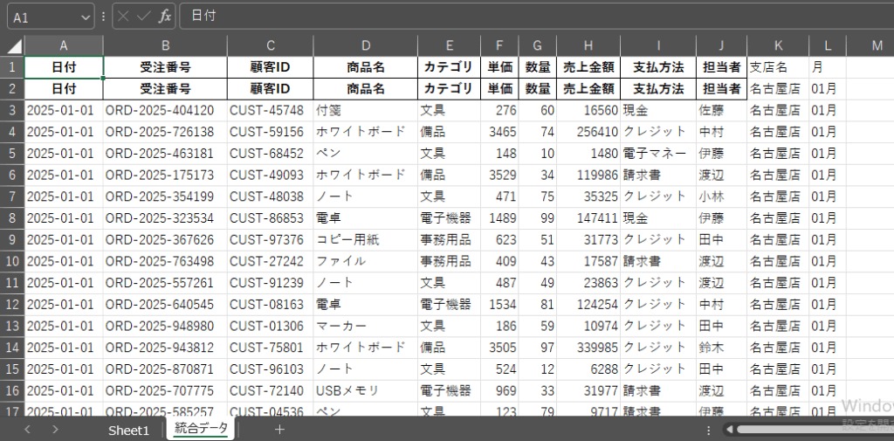The height and width of the screenshot is (441, 894).
Task: Click the horizontal scrollbar left arrow
Action: 727,429
